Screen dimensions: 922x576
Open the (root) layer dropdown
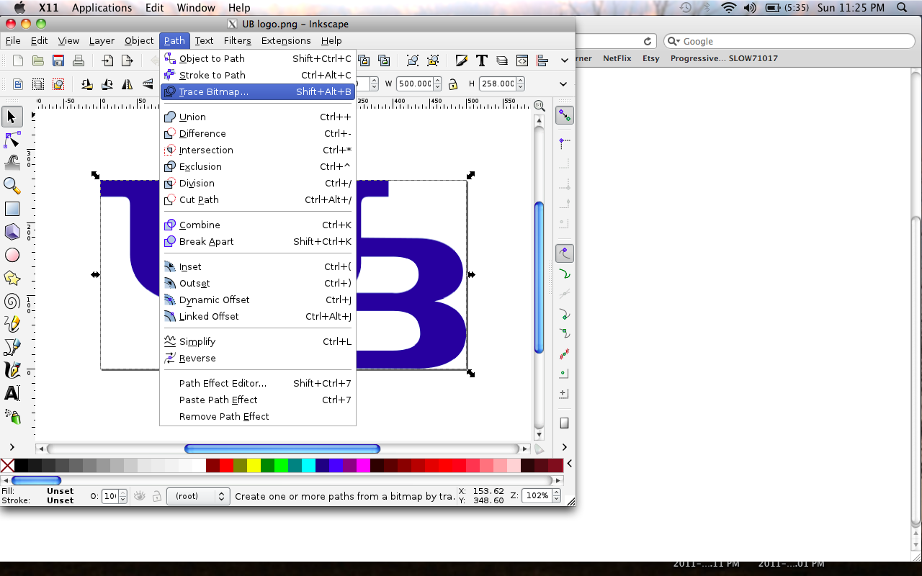(198, 496)
